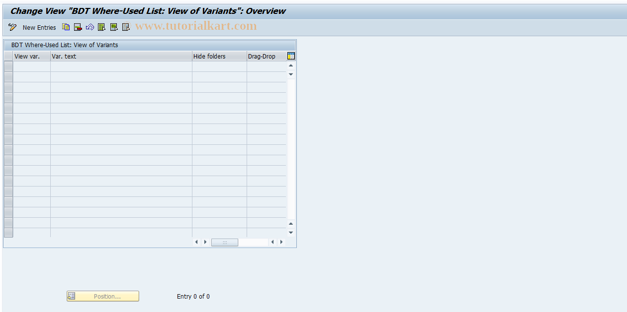The width and height of the screenshot is (627, 312).
Task: Click the table scroll-up arrow at top
Action: point(291,65)
